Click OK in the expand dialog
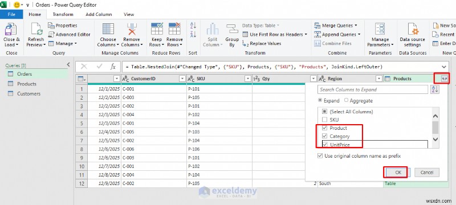The height and width of the screenshot is (205, 456). coord(398,173)
